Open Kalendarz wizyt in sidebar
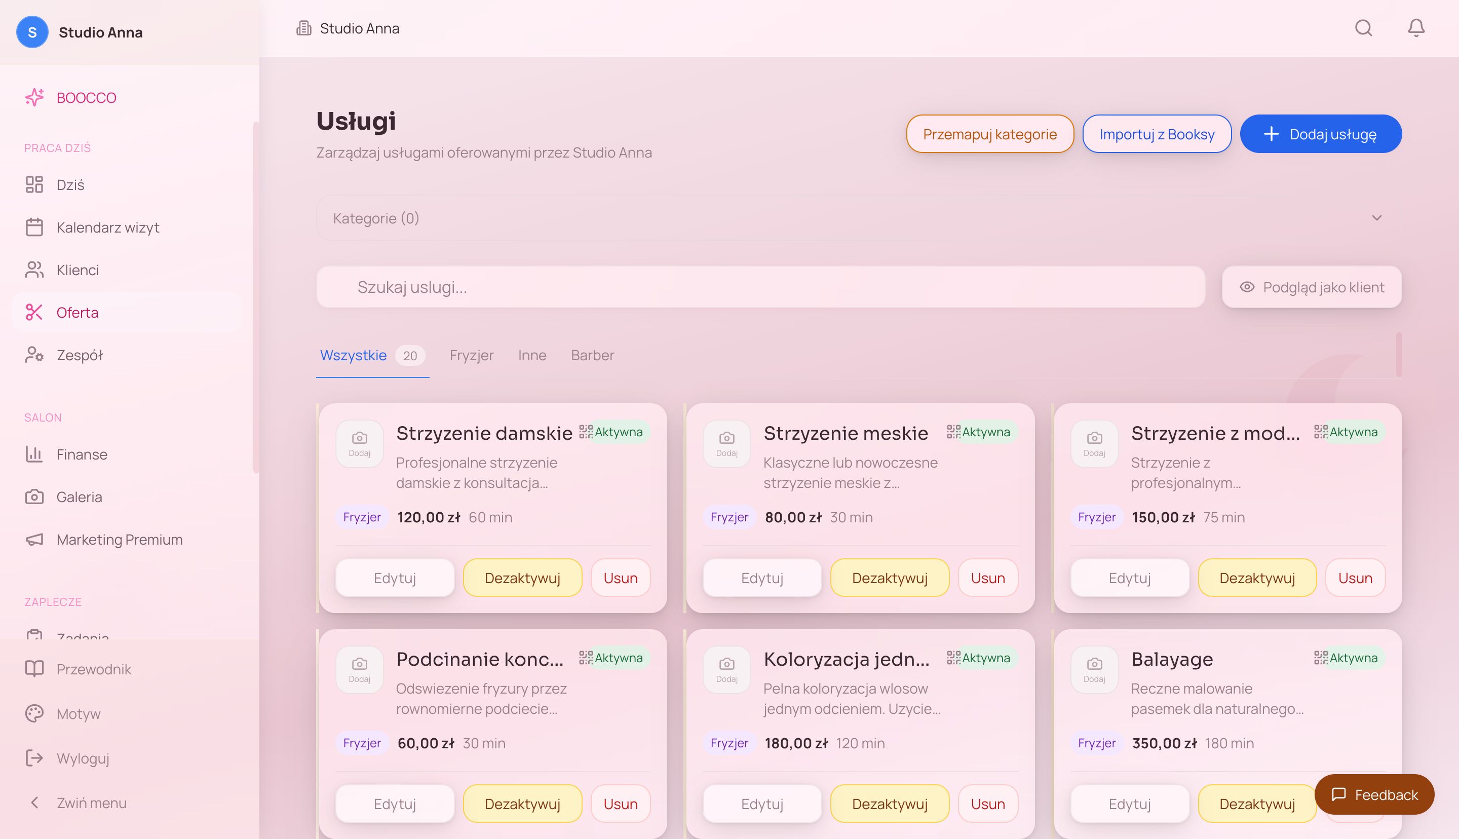 pyautogui.click(x=127, y=227)
